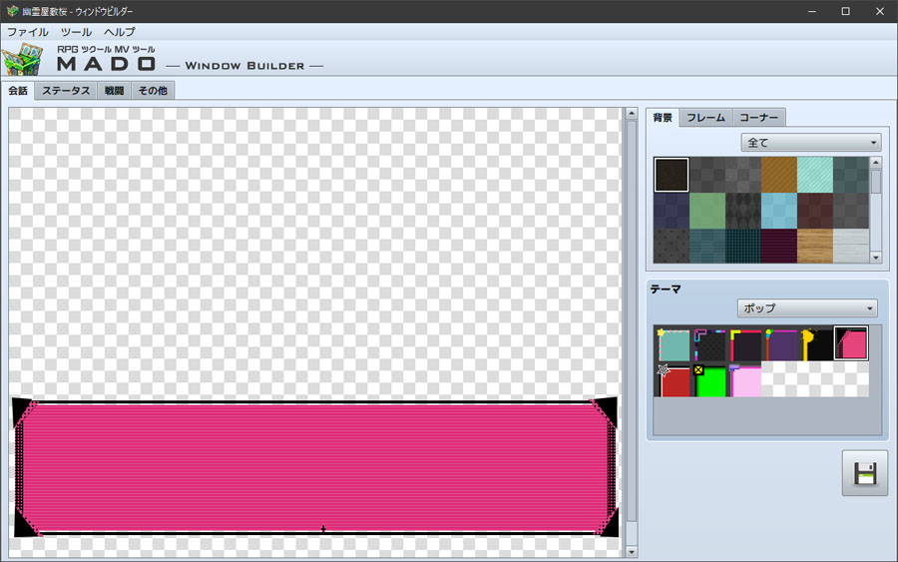Choose the dark teal checkered background swatch
The width and height of the screenshot is (898, 562).
pos(851,175)
